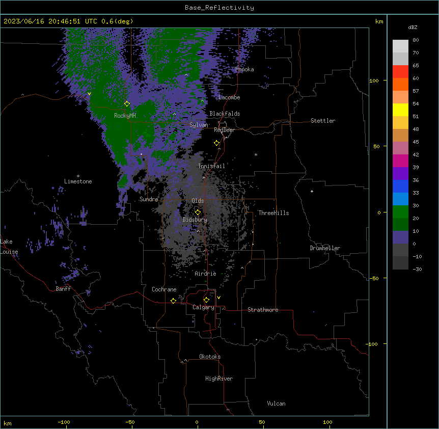Click the Calgary city label

(203, 307)
